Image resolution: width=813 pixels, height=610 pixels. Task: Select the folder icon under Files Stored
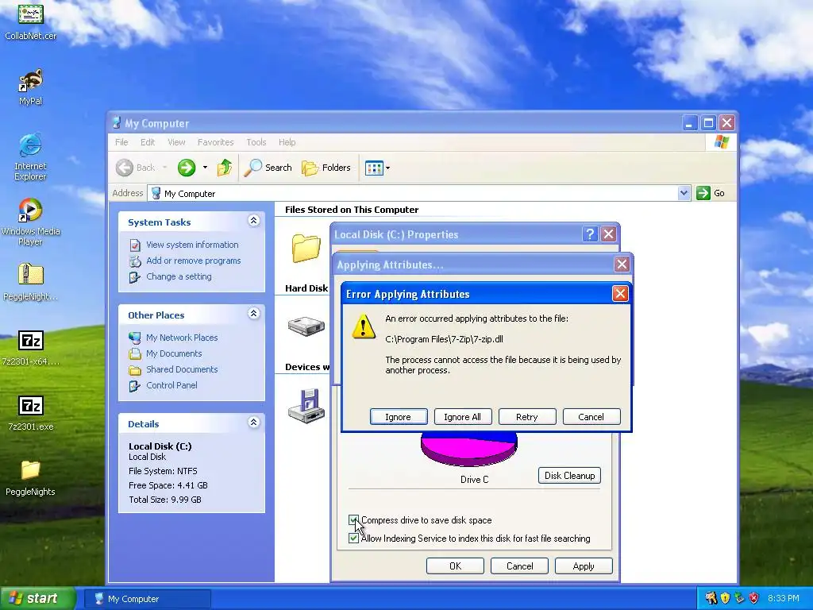(306, 248)
